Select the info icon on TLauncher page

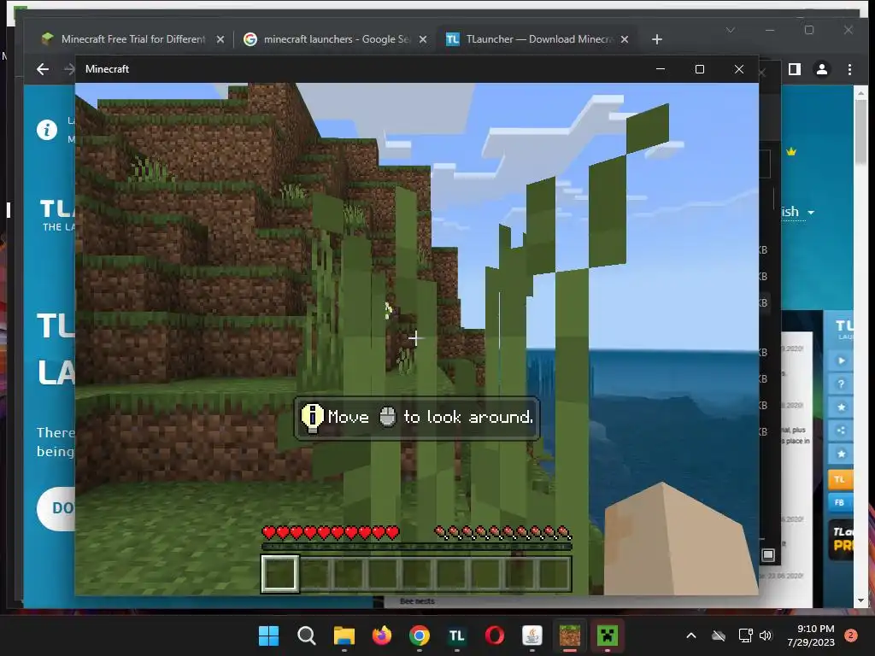47,130
